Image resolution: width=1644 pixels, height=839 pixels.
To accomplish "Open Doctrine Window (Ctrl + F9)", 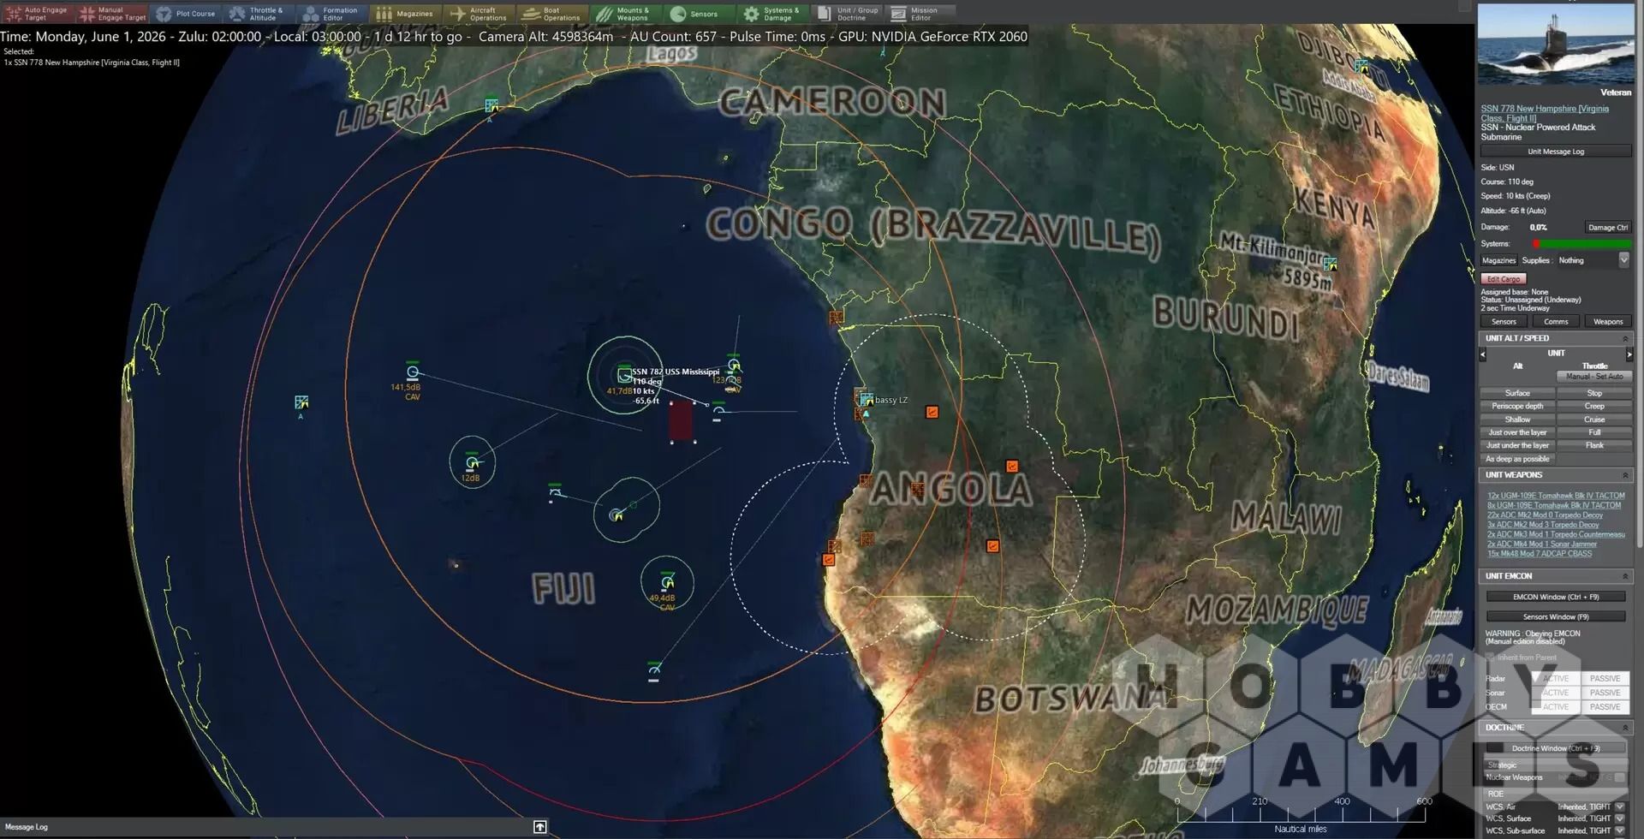I will [1555, 748].
